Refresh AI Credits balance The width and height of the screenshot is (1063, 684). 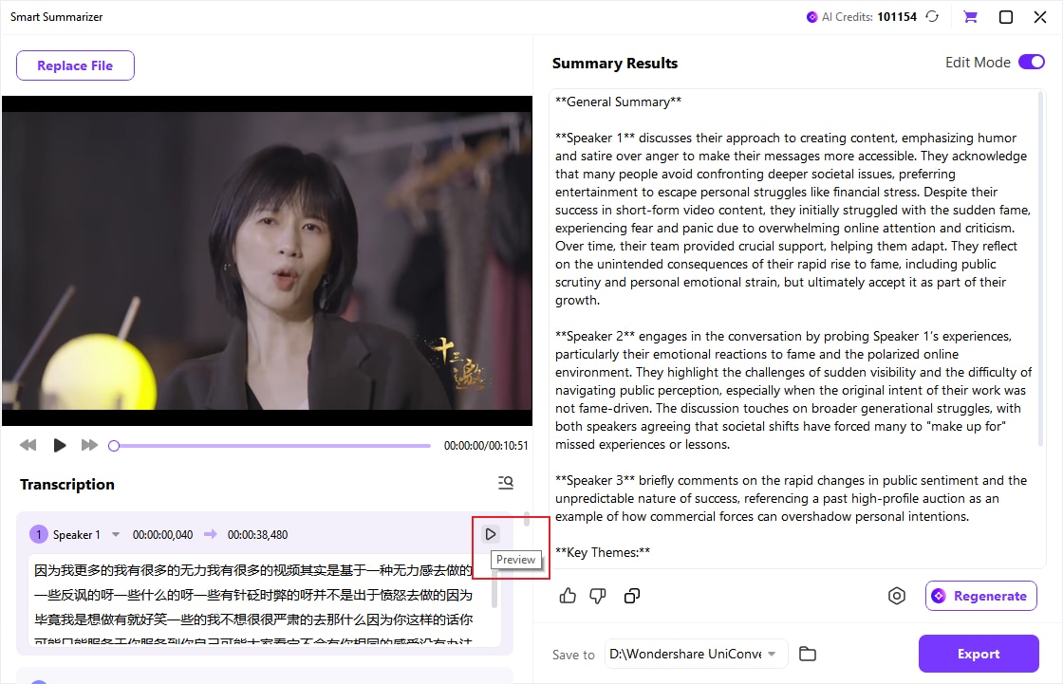[x=932, y=17]
